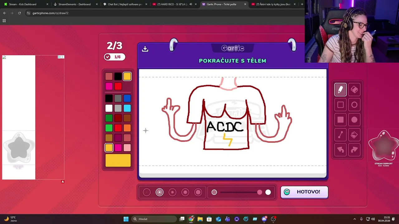
Task: Activate the paint bucket fill tool
Action: 354,135
